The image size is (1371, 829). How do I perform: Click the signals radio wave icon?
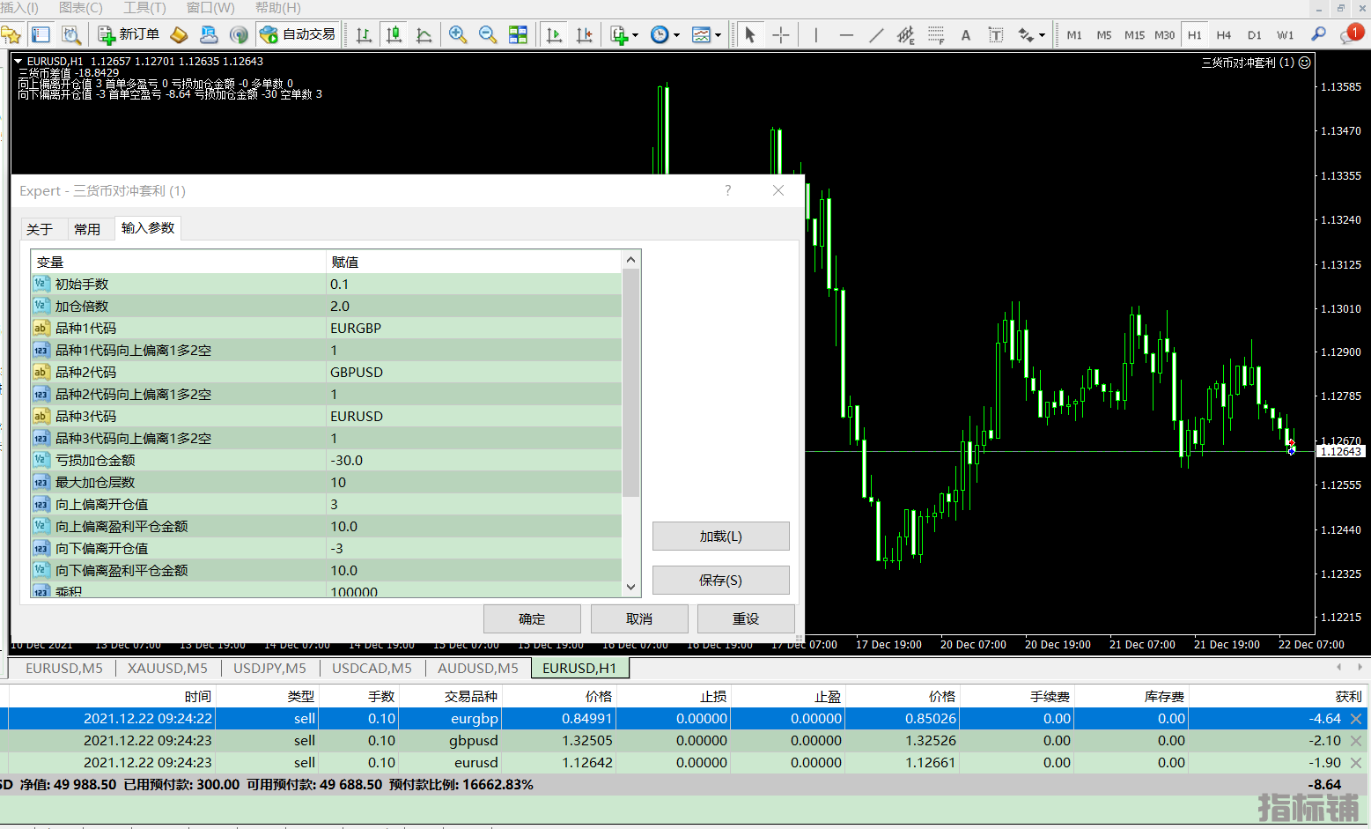(239, 34)
